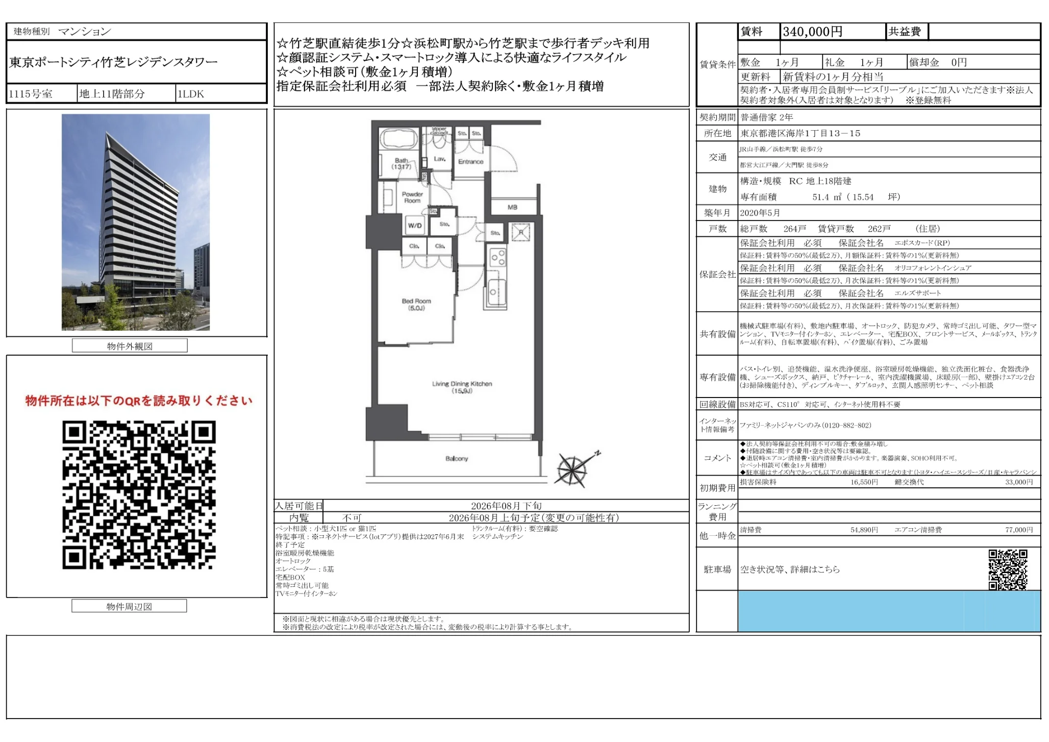Image resolution: width=1049 pixels, height=742 pixels.
Task: Click the rent amount 340,000円
Action: click(x=812, y=32)
